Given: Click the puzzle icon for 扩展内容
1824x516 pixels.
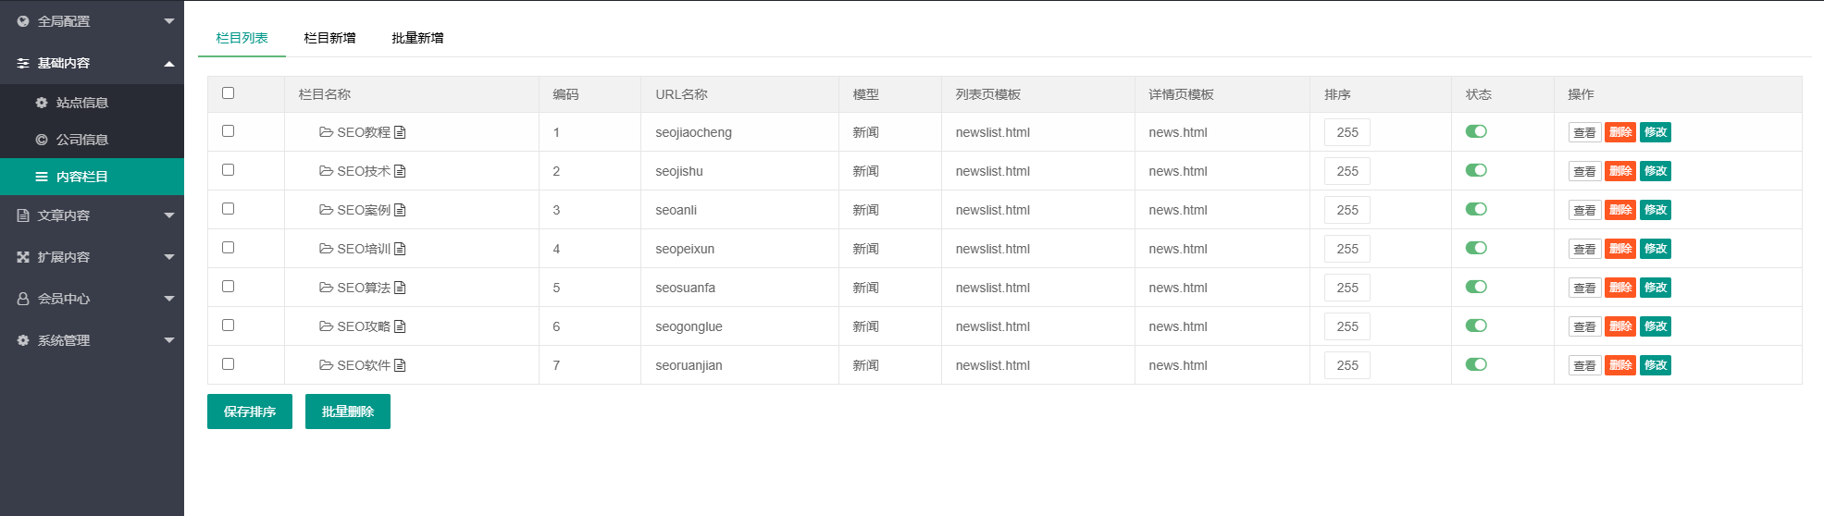Looking at the screenshot, I should (23, 257).
